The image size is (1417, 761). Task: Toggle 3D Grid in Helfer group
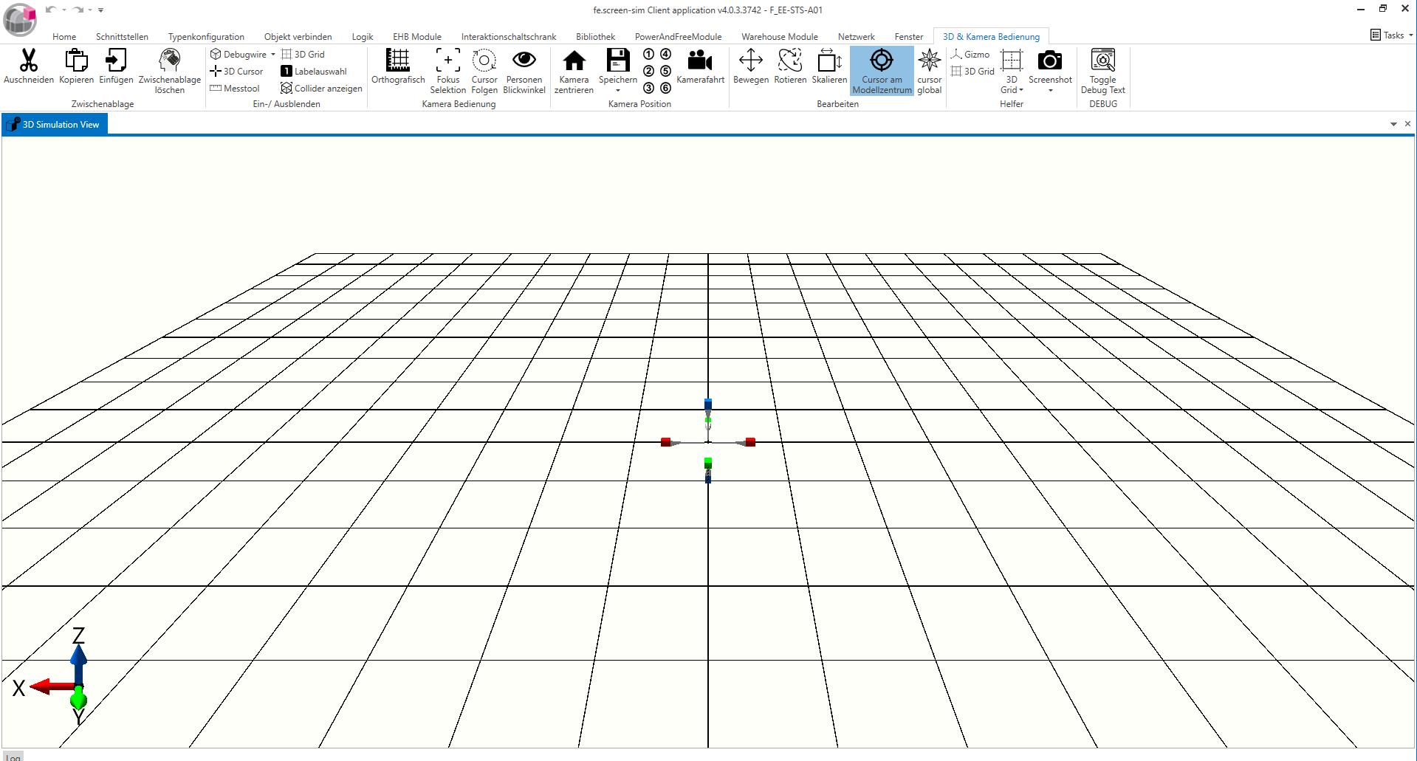click(972, 71)
